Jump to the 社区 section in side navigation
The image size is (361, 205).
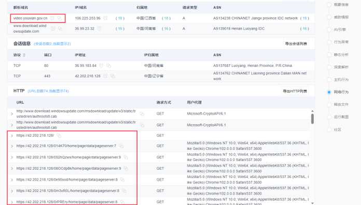click(x=337, y=129)
